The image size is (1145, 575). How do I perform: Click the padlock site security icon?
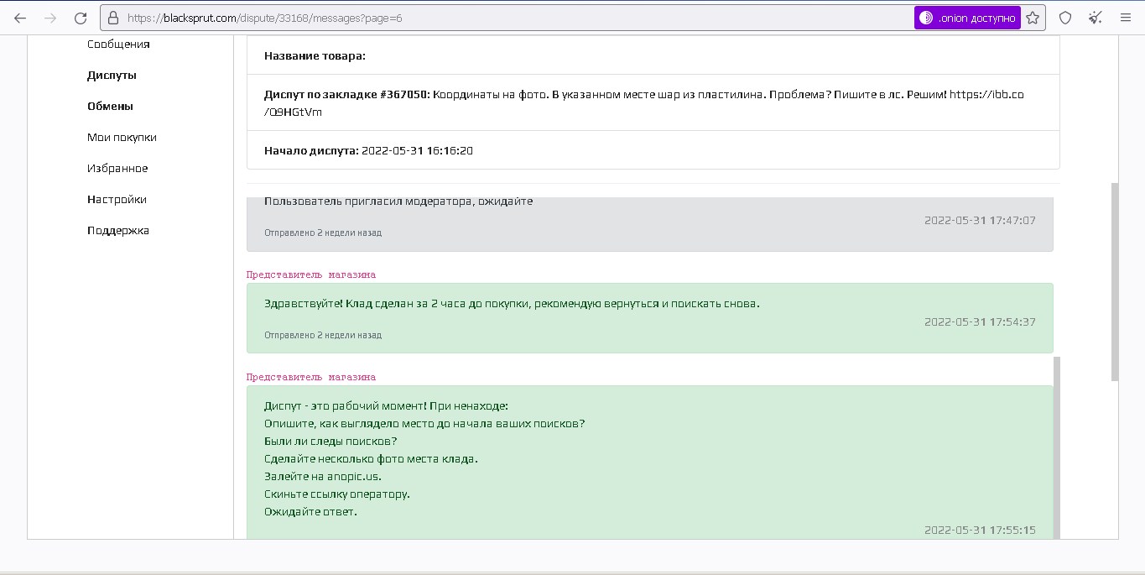tap(114, 18)
